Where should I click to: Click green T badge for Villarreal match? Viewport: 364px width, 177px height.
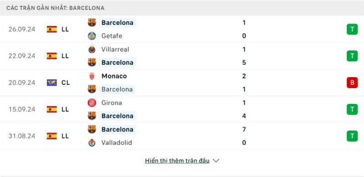click(352, 56)
